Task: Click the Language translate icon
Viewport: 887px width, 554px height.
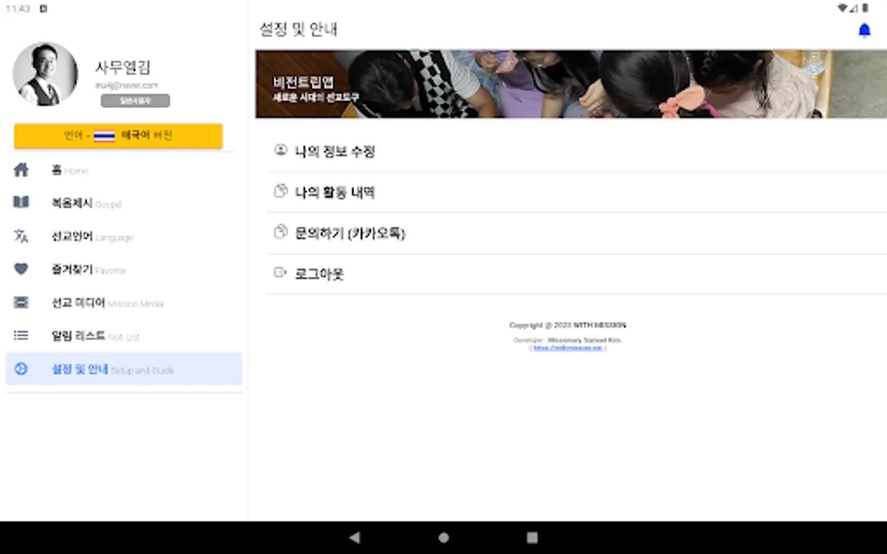Action: 21,236
